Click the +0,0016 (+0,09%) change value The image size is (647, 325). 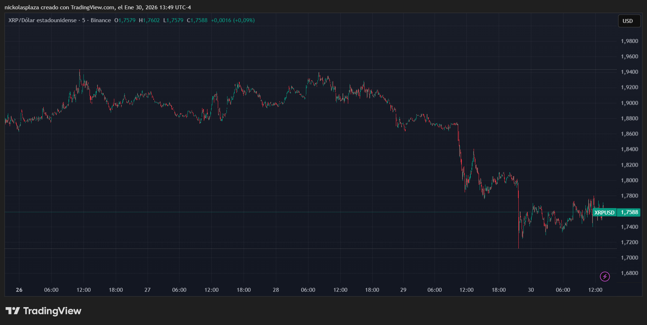(233, 20)
